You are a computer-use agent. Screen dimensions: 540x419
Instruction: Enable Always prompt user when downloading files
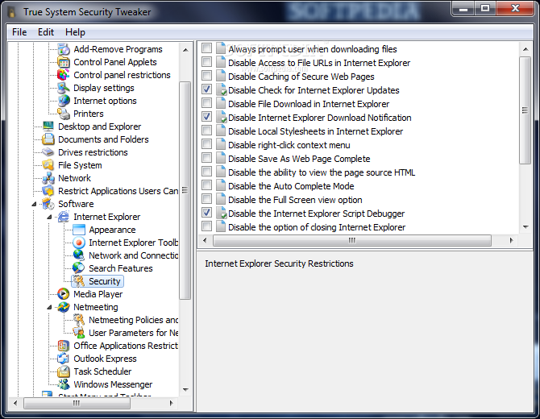tap(206, 48)
